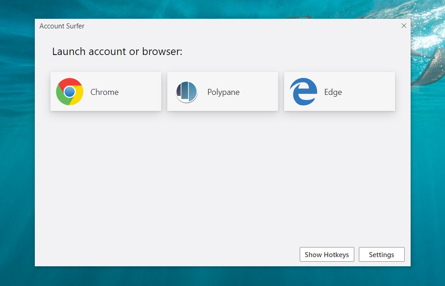Open the Show Hotkeys button
The image size is (445, 286).
pyautogui.click(x=327, y=254)
